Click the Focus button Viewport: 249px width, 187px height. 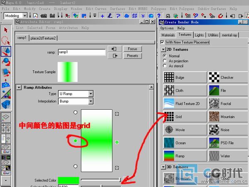click(x=133, y=49)
